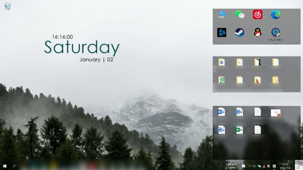Expand the hidden system tray icons chevron
This screenshot has width=303, height=170.
tap(250, 166)
